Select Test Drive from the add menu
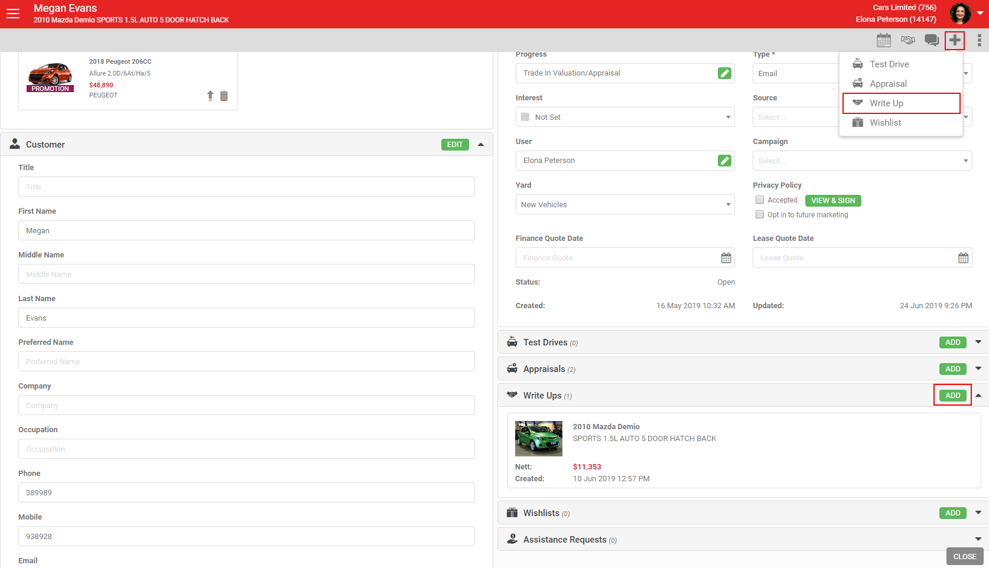The width and height of the screenshot is (989, 568). (901, 64)
